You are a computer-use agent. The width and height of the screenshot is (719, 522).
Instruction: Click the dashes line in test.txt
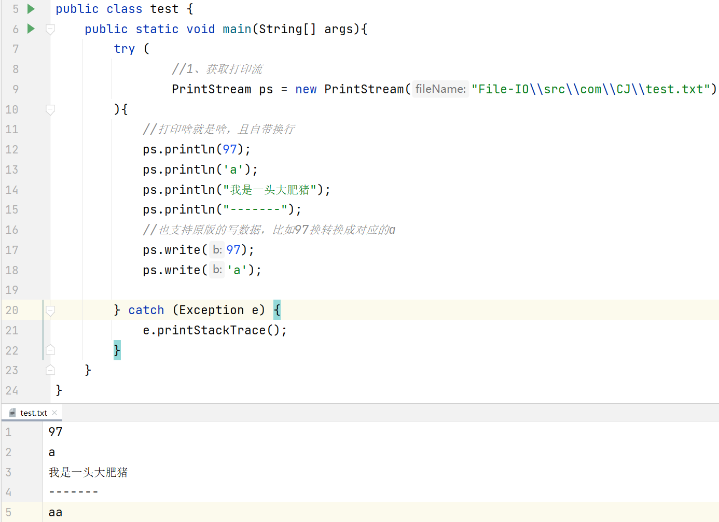pyautogui.click(x=74, y=492)
